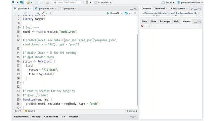Close the Terminal tab
Screen dimensions: 215x121
(x=167, y=9)
